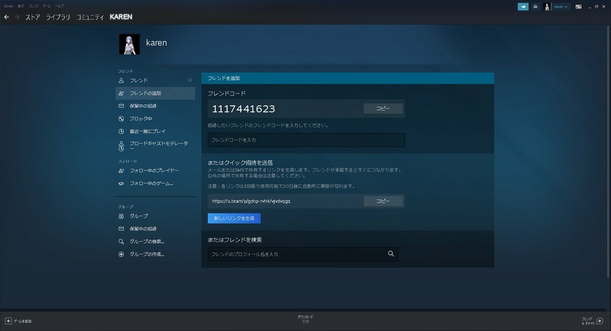Open the inbox envelope icon
This screenshot has height=331, width=611.
[535, 7]
